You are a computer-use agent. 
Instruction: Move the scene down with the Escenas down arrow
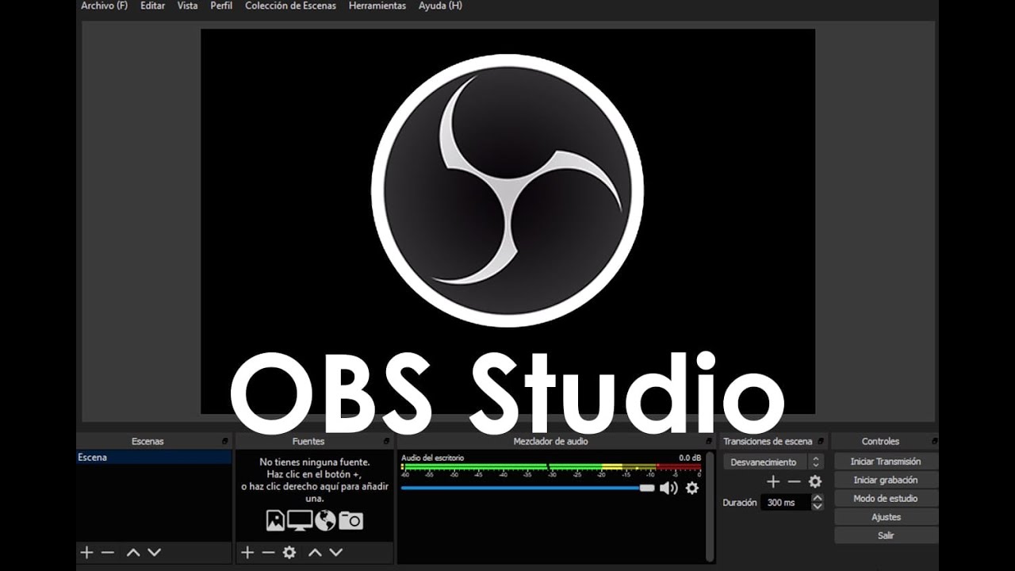(154, 552)
